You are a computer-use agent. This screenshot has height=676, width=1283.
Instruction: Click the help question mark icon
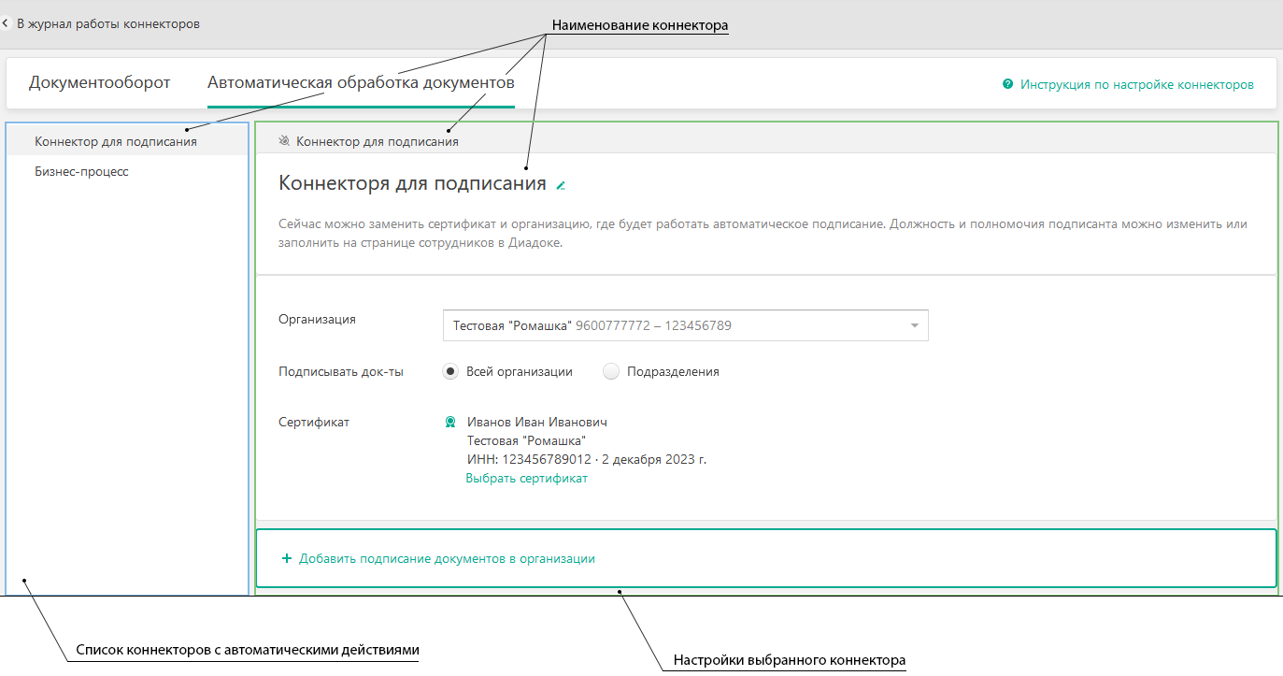point(1007,84)
